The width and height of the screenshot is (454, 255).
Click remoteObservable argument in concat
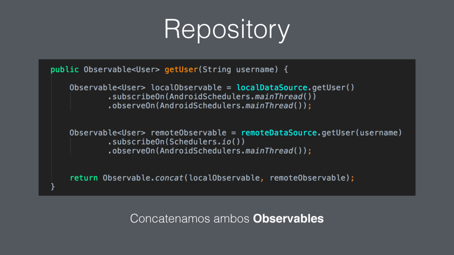(x=308, y=178)
